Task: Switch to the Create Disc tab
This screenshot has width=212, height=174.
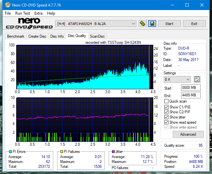Action: pos(37,36)
